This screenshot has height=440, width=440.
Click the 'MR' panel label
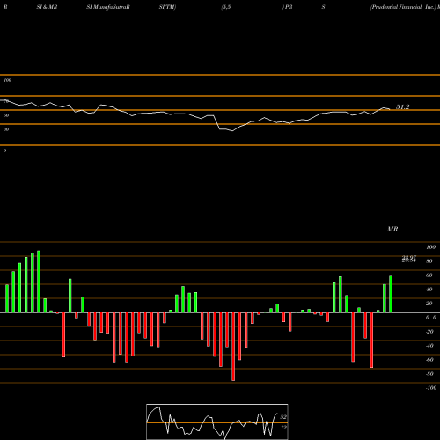(x=392, y=229)
